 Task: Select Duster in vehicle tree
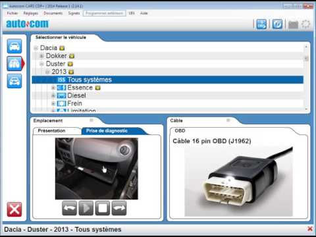pos(55,64)
